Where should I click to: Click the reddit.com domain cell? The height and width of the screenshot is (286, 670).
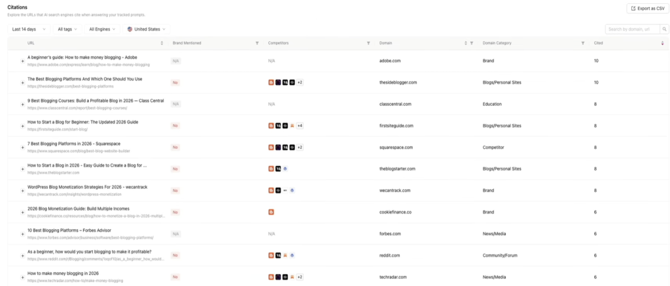(x=390, y=255)
